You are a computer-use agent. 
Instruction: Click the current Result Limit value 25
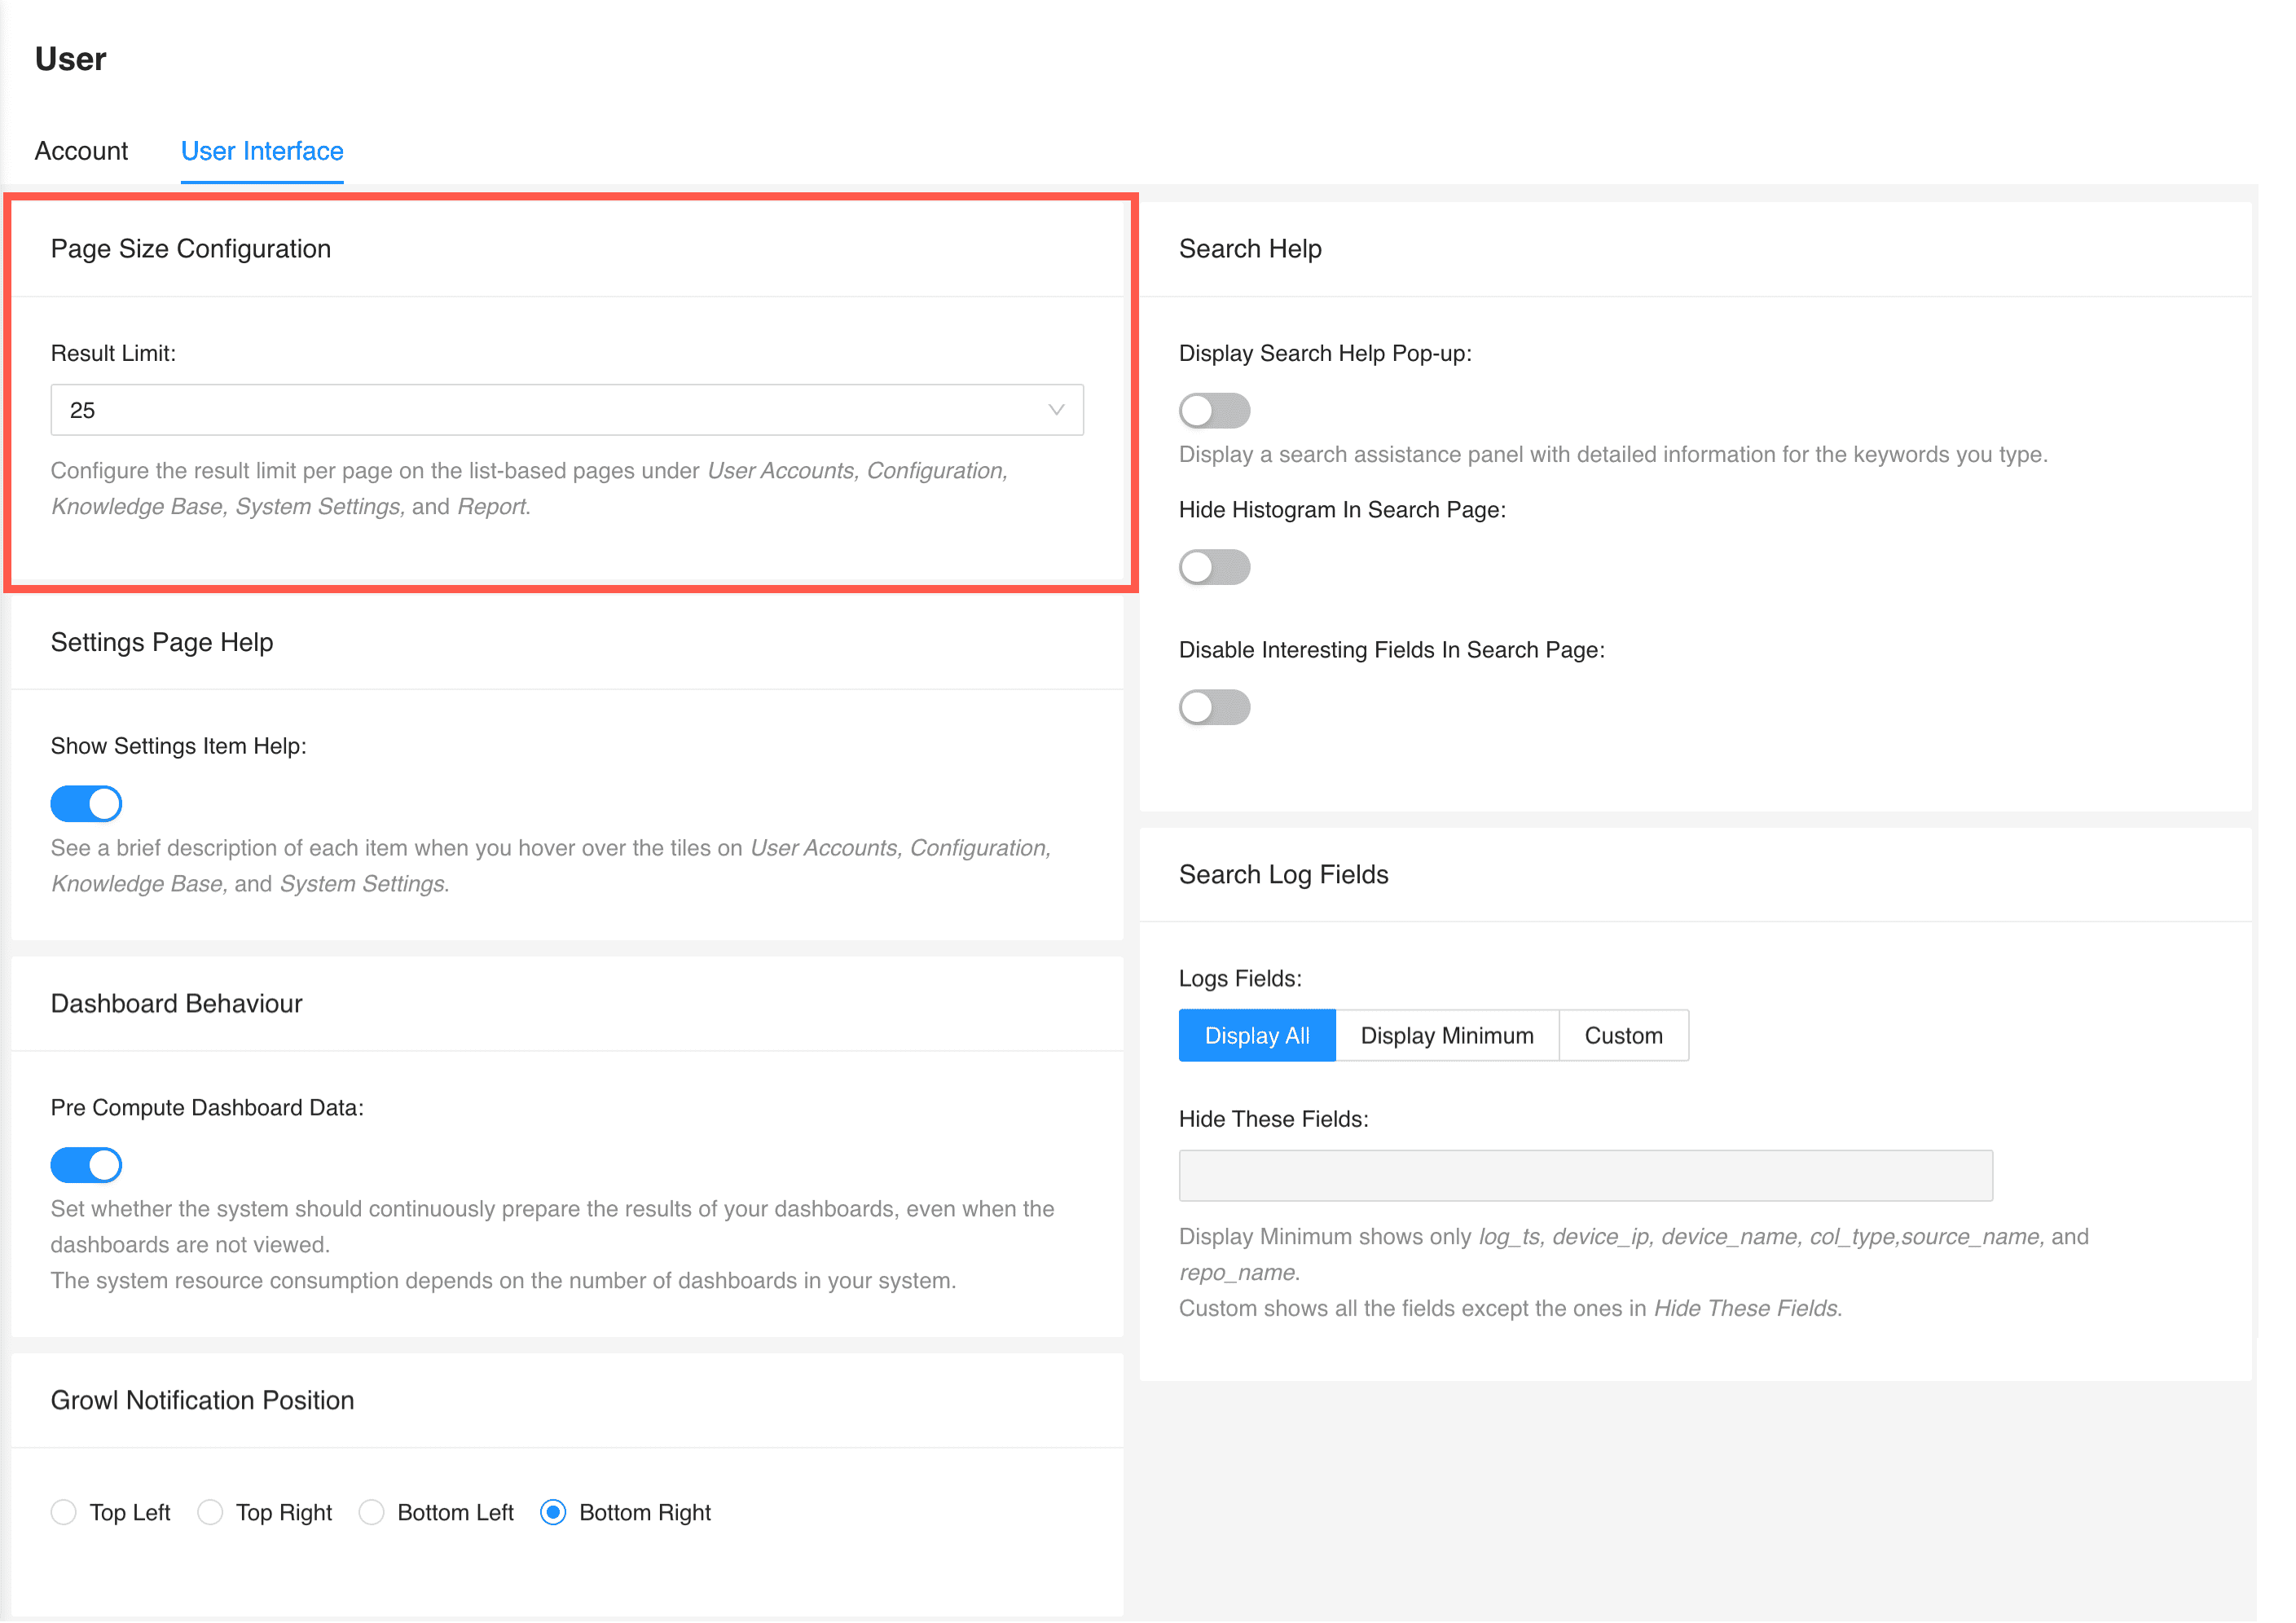point(85,410)
